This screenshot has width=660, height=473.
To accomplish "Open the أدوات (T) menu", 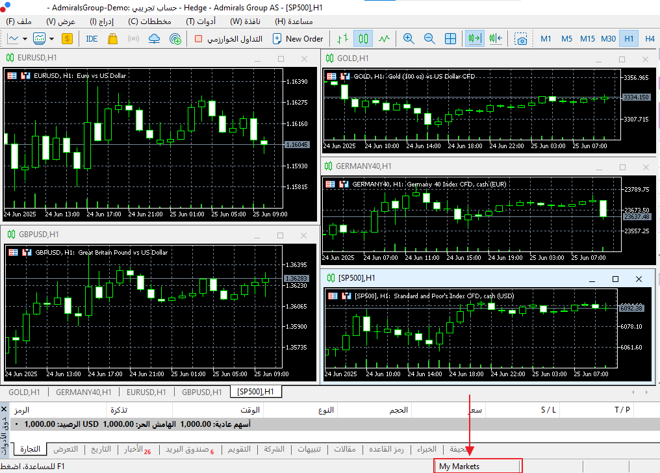I will 200,21.
